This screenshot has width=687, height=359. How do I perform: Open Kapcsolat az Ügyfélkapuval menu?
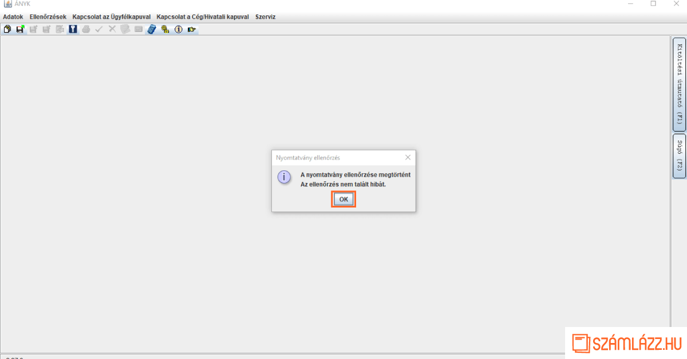pos(111,17)
